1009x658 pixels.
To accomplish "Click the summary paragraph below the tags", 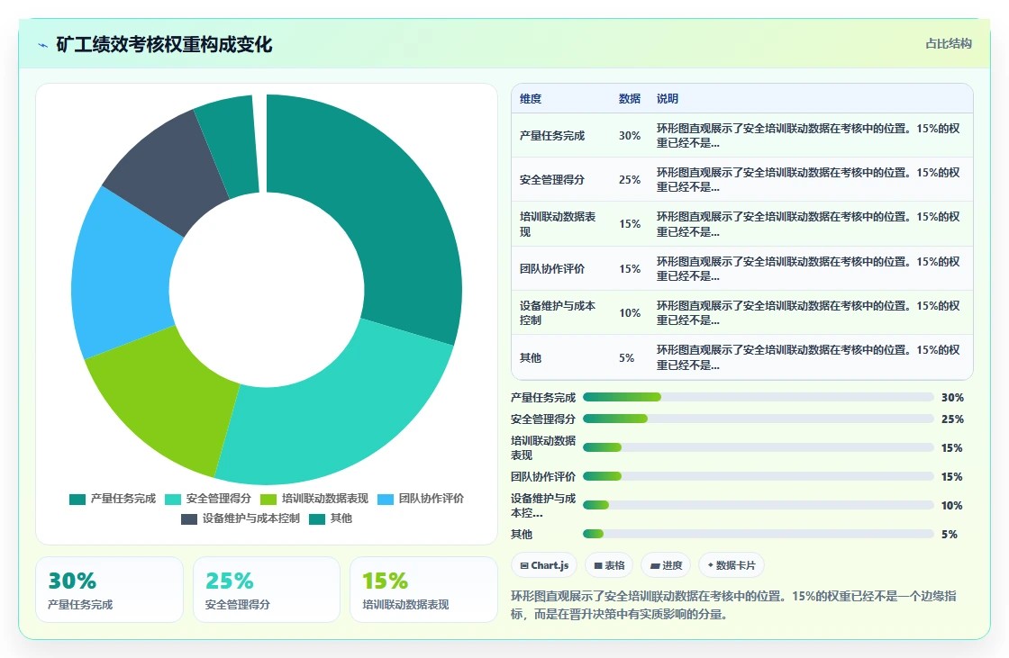I will pos(733,605).
